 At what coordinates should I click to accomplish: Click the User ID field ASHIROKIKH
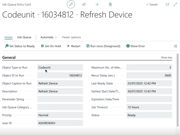click(60, 123)
